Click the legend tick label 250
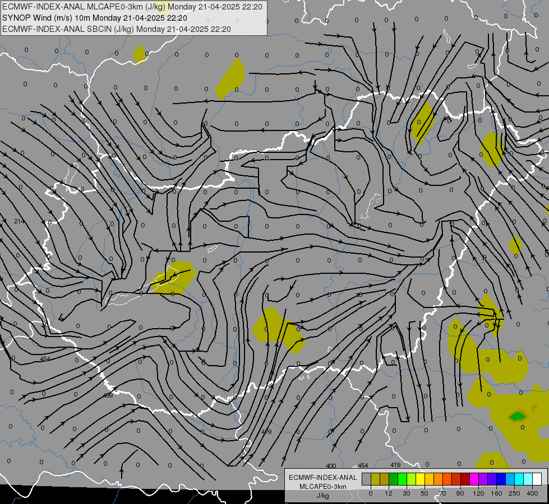 [x=514, y=493]
